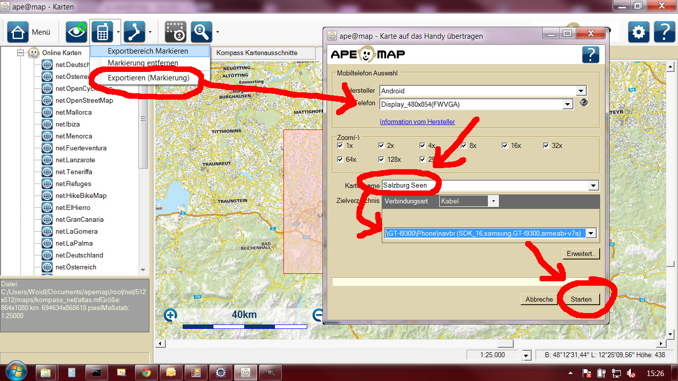Select Exportieren (Markierung) menu entry
The height and width of the screenshot is (381, 678).
point(148,78)
